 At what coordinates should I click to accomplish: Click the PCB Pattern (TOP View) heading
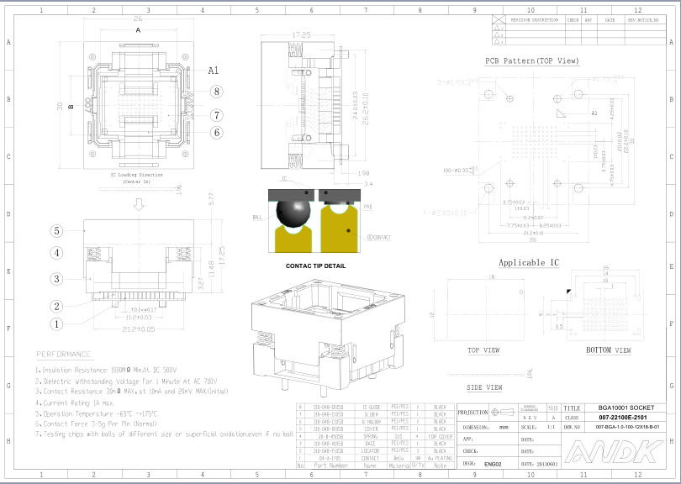point(532,60)
